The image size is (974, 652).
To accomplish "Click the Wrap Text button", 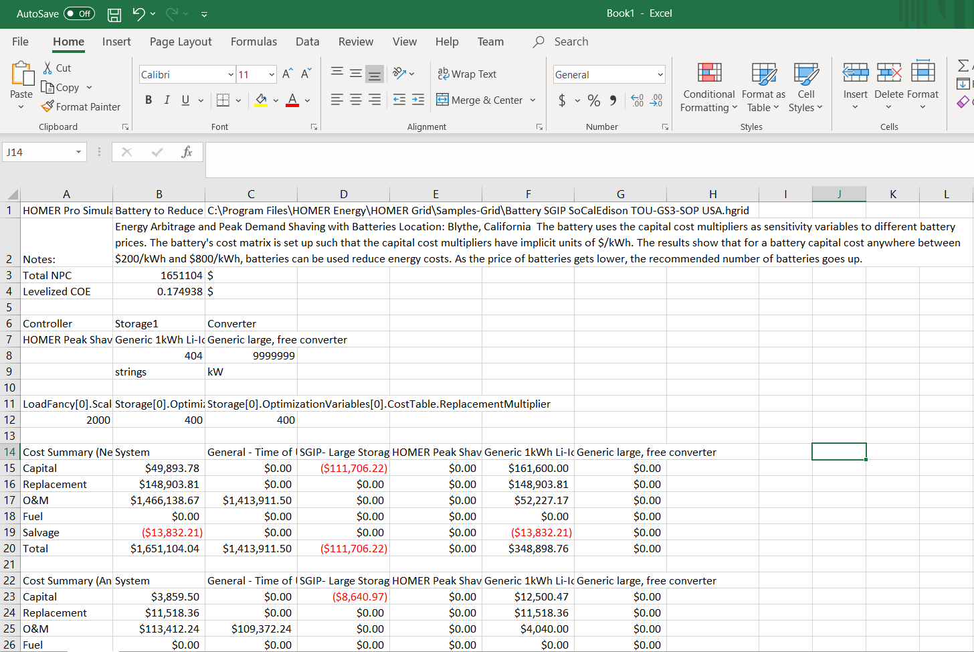I will click(467, 74).
